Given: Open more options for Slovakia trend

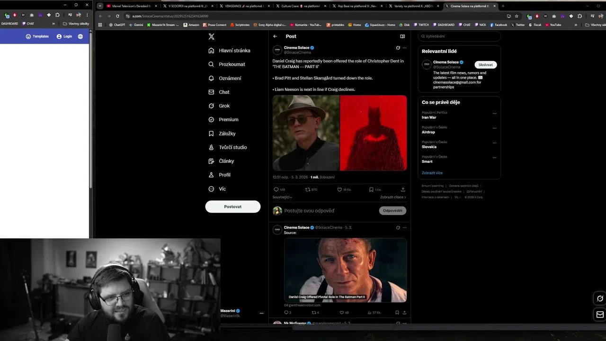Looking at the screenshot, I should click(494, 143).
